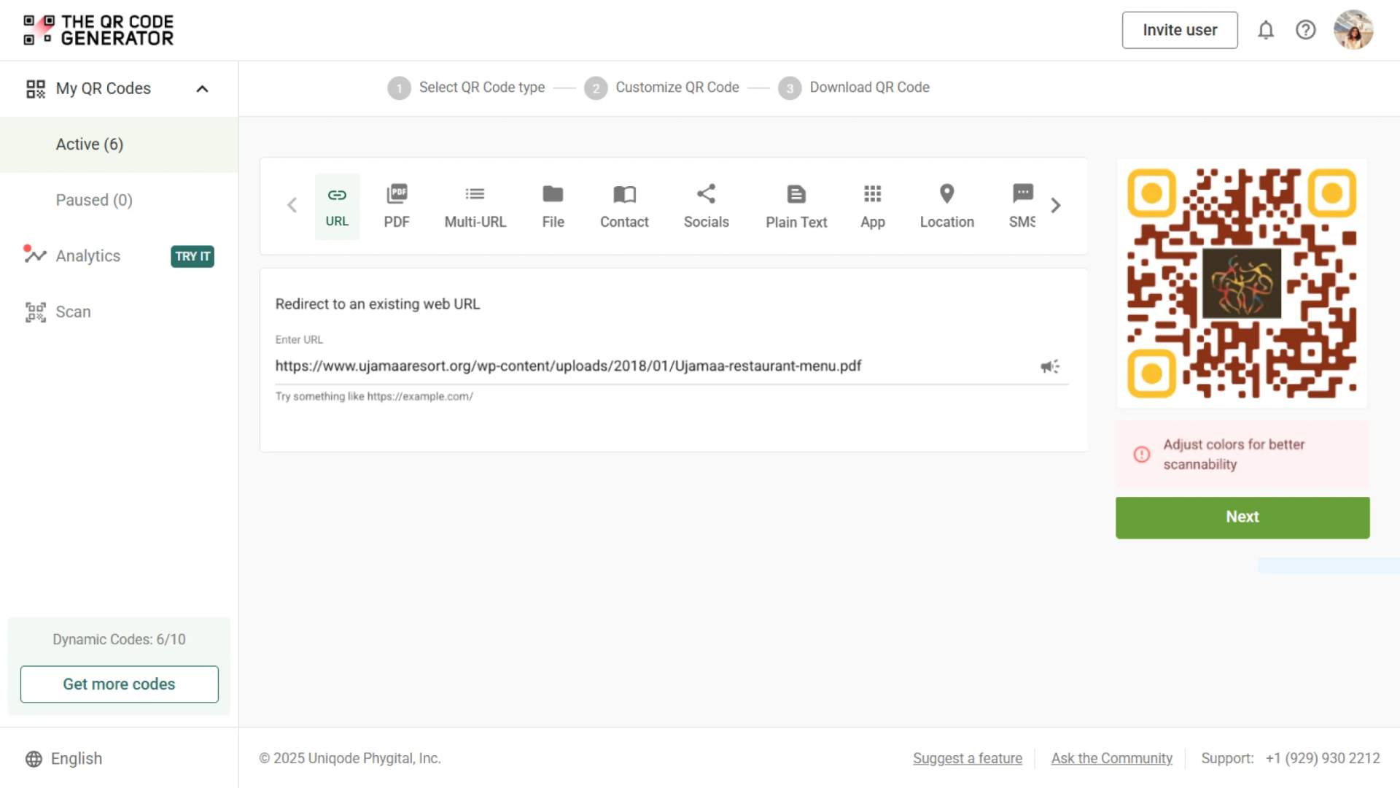Open the help question mark icon

tap(1305, 30)
